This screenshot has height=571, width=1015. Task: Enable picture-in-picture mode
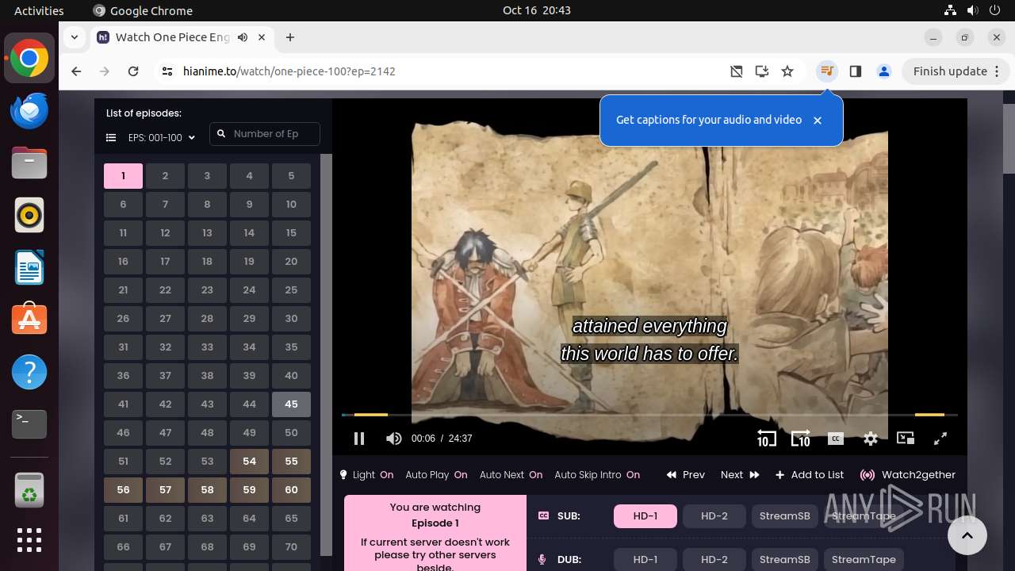click(x=906, y=439)
